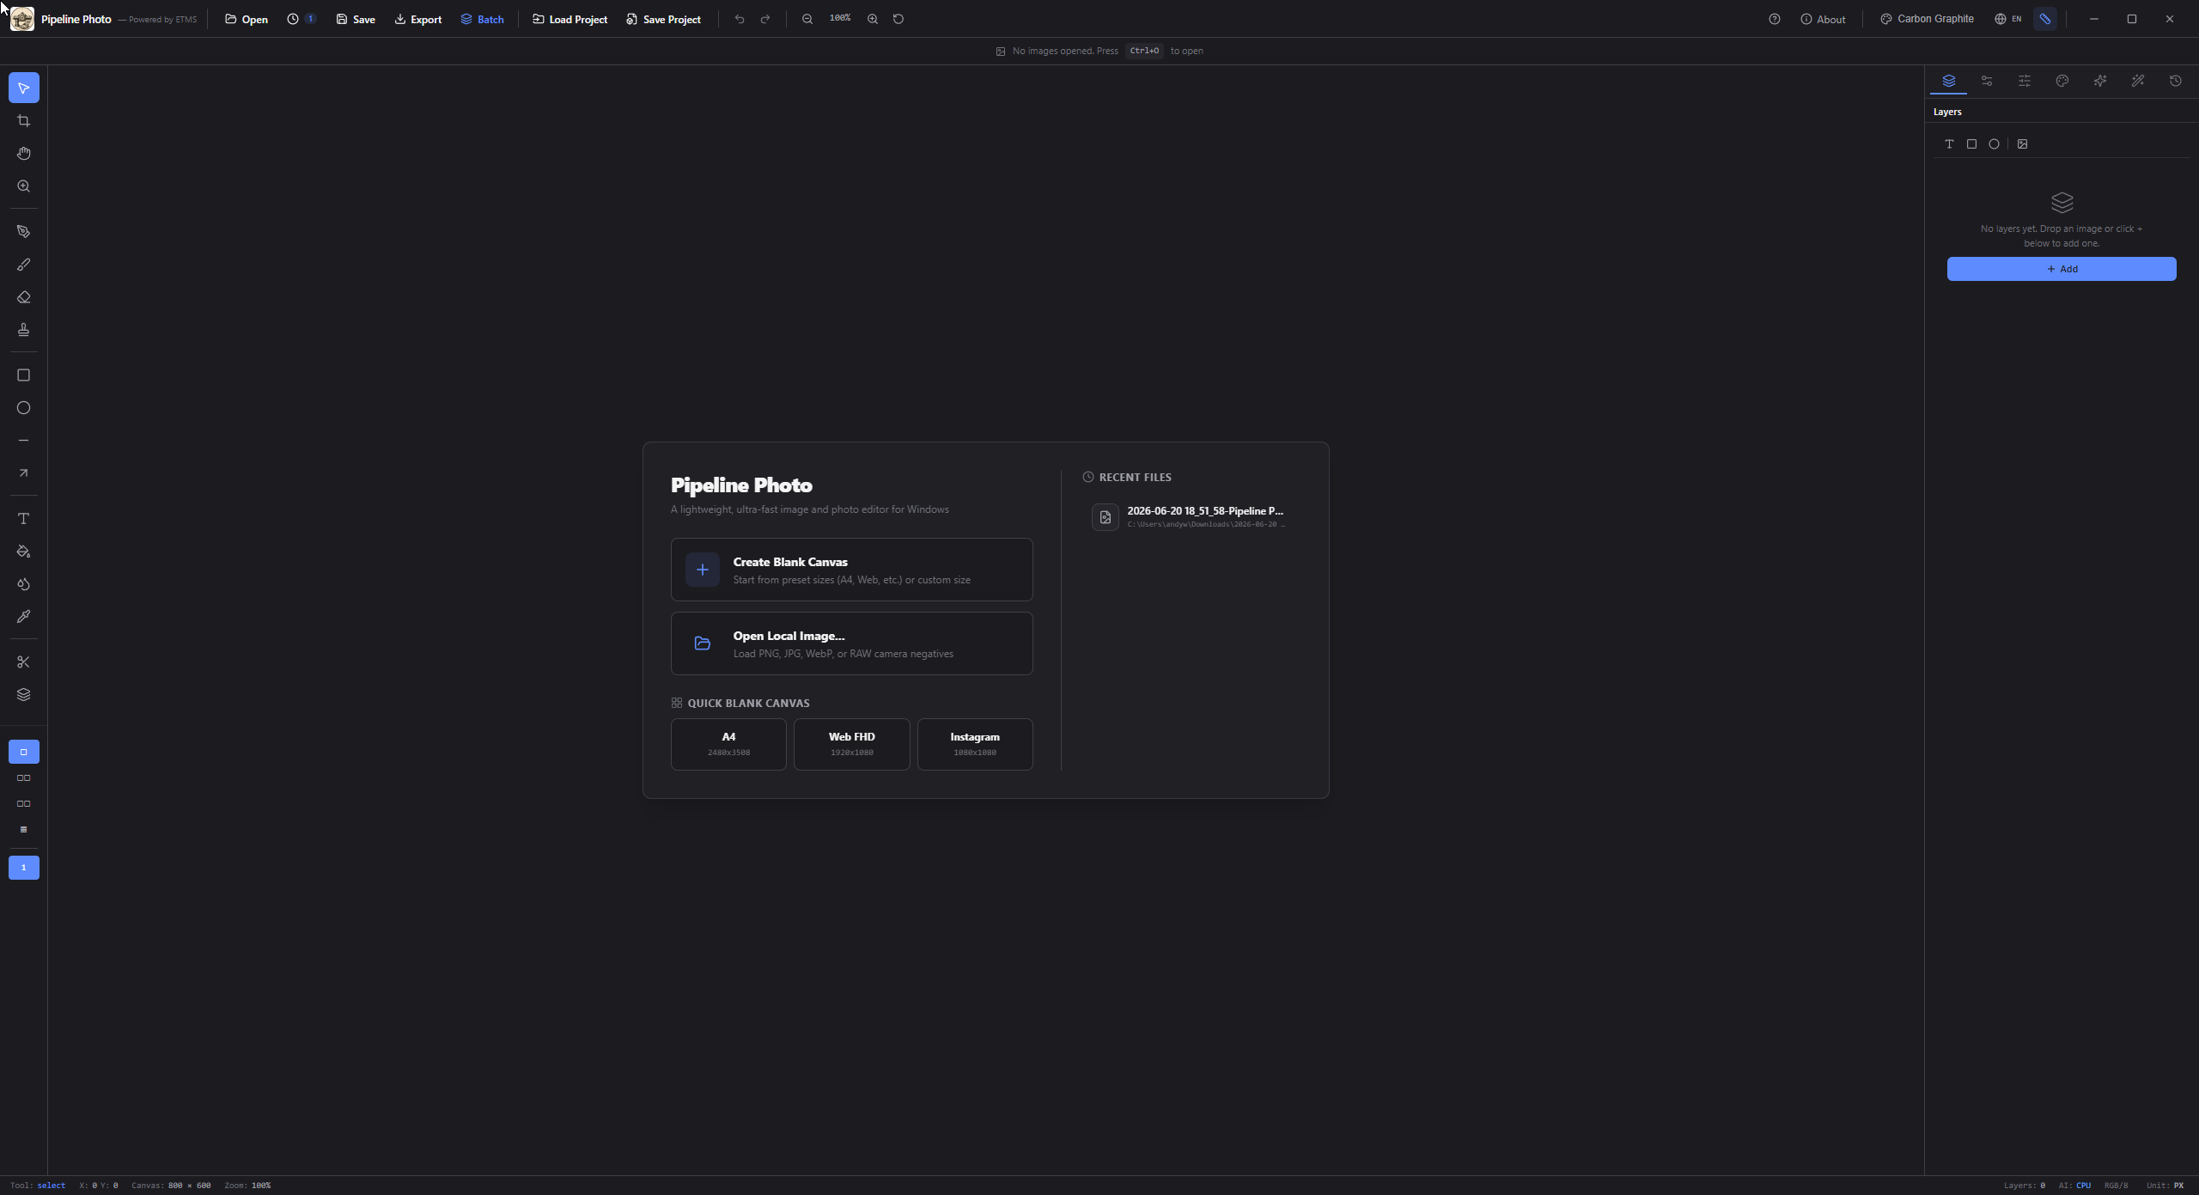The height and width of the screenshot is (1195, 2199).
Task: Click Create Blank Canvas card
Action: pos(852,570)
